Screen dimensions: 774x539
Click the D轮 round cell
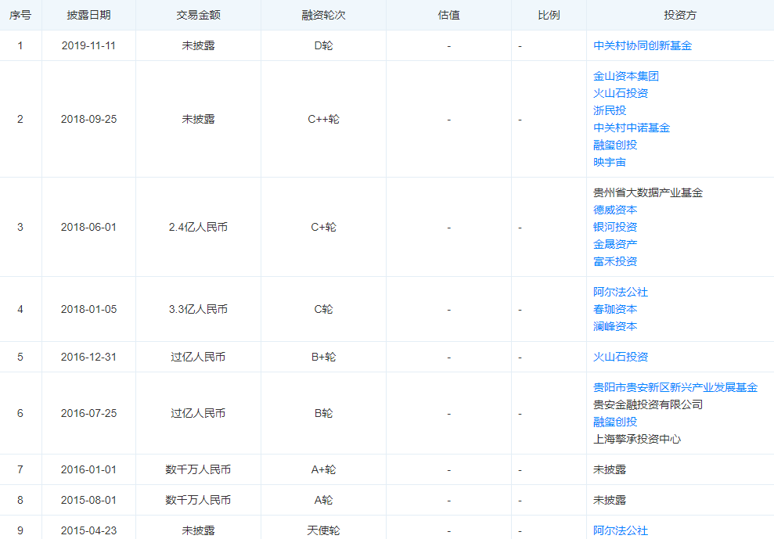click(324, 45)
